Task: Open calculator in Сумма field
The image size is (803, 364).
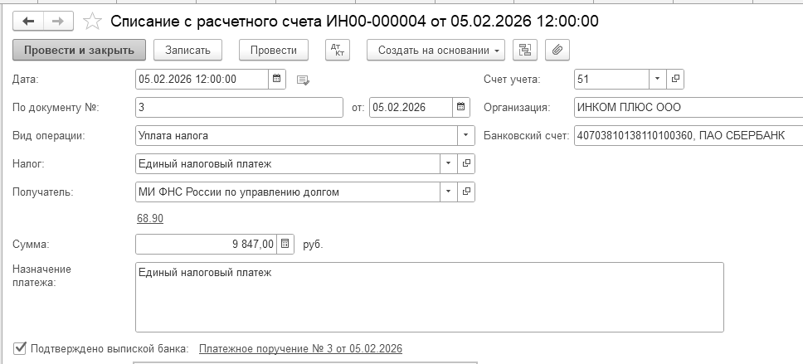Action: pyautogui.click(x=285, y=245)
